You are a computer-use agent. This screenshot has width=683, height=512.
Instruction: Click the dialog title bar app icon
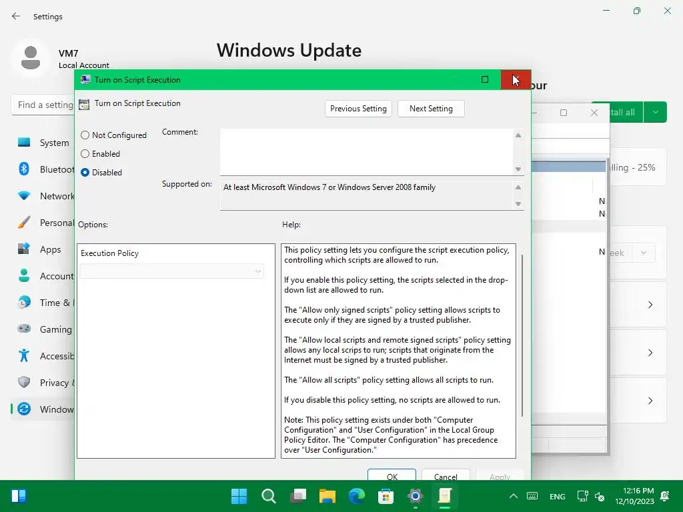(85, 79)
